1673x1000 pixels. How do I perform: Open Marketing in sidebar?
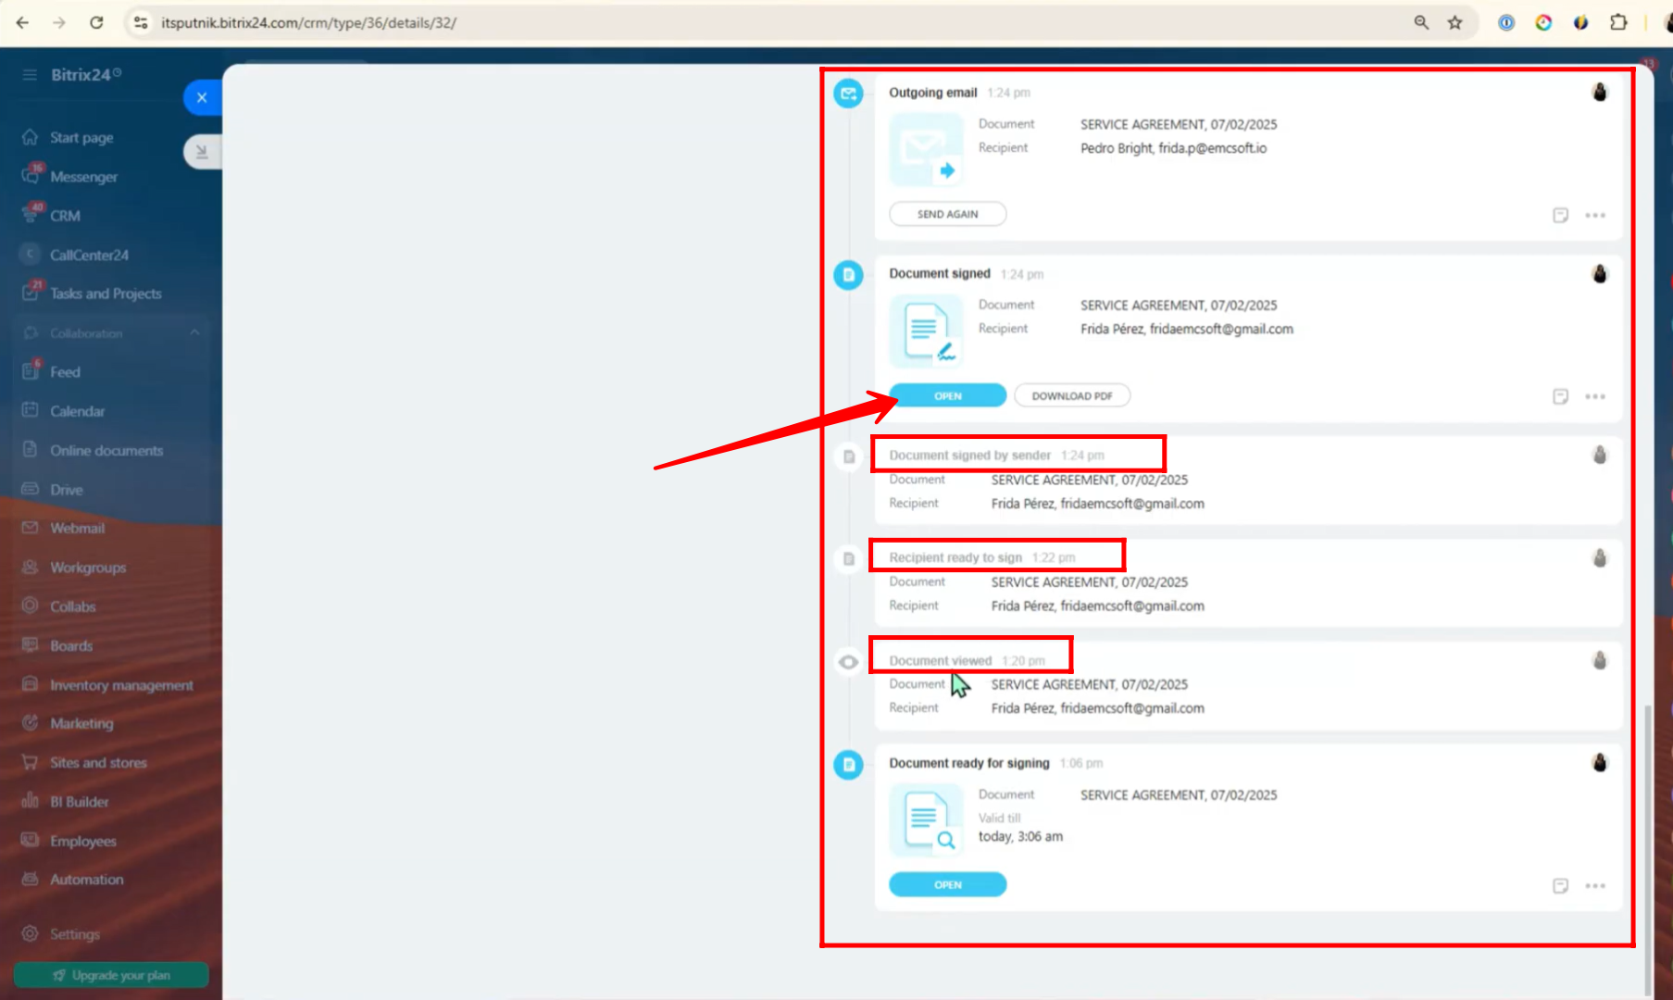(x=81, y=723)
